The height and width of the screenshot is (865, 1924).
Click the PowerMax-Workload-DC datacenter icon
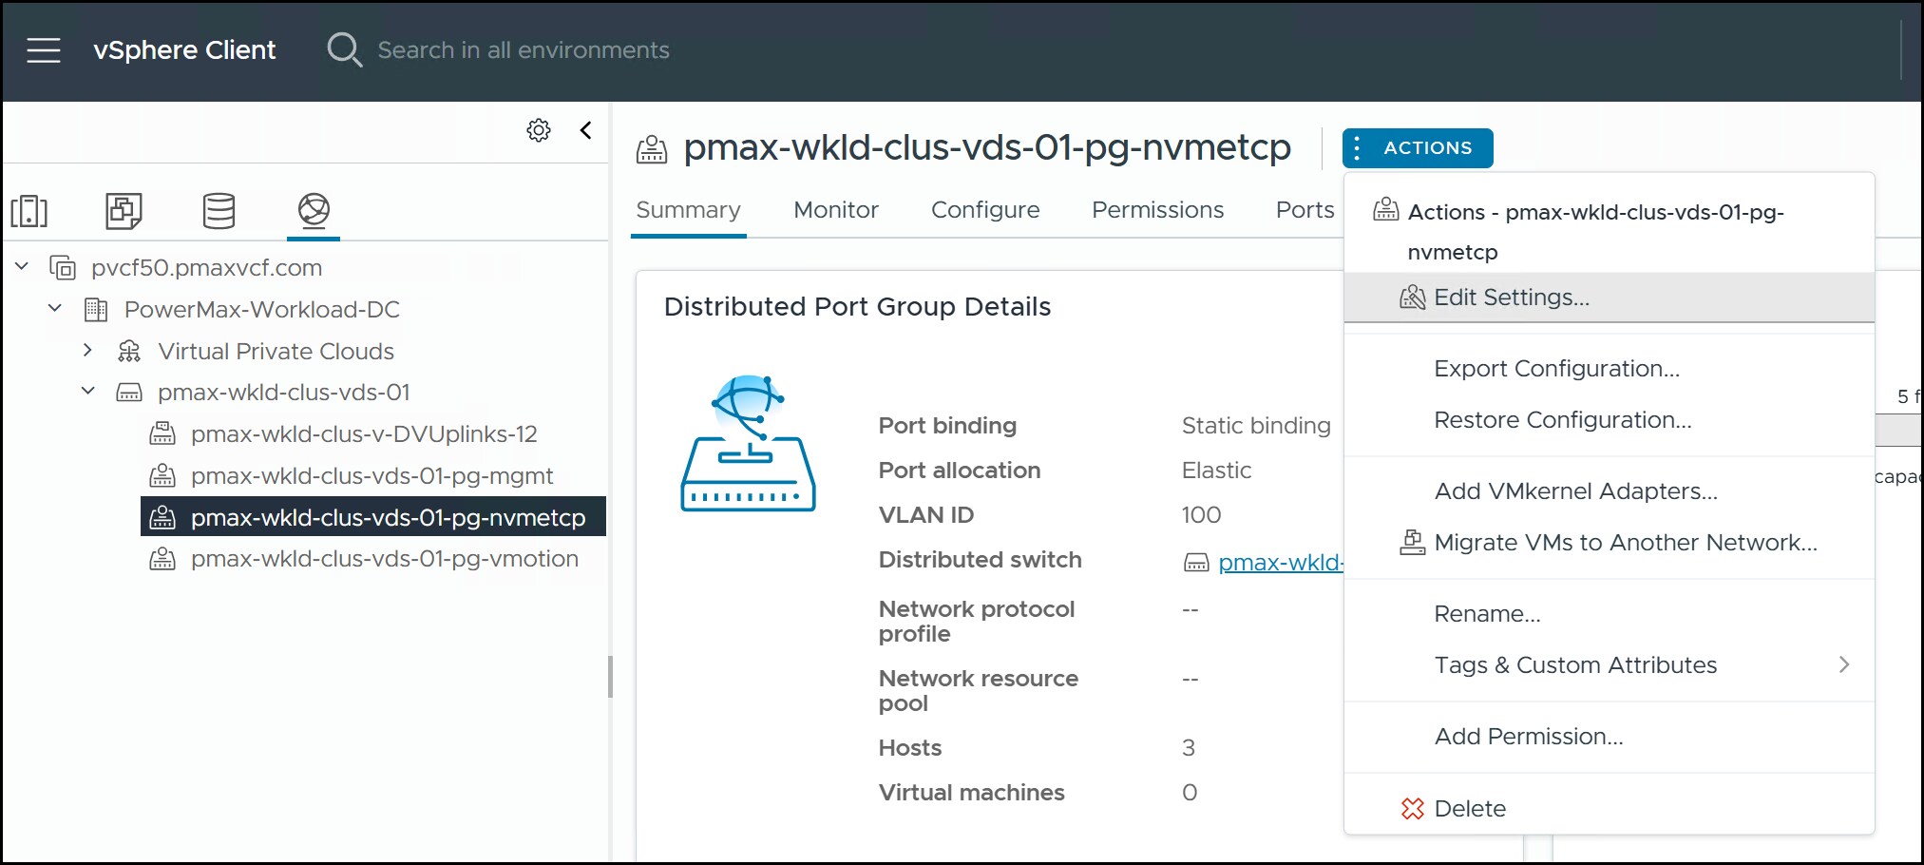coord(96,310)
